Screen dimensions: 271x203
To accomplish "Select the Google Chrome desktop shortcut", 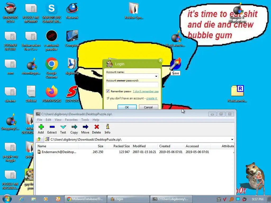I will 52,68.
